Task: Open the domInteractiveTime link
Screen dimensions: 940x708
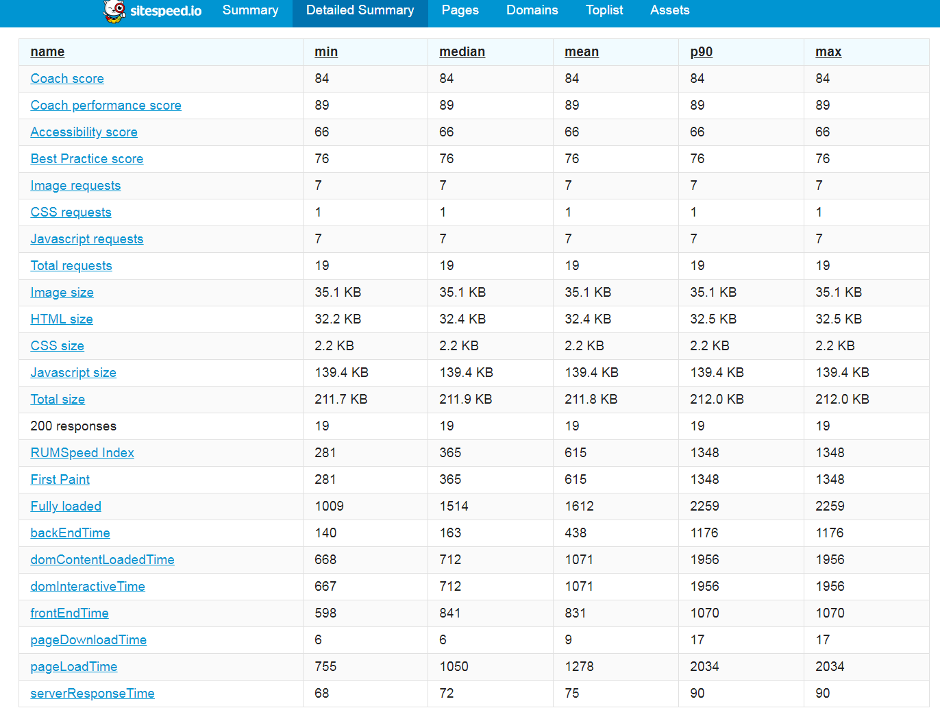Action: (88, 587)
